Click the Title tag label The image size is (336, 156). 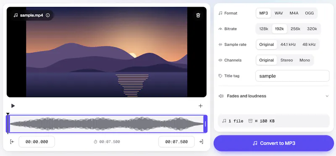tap(232, 76)
